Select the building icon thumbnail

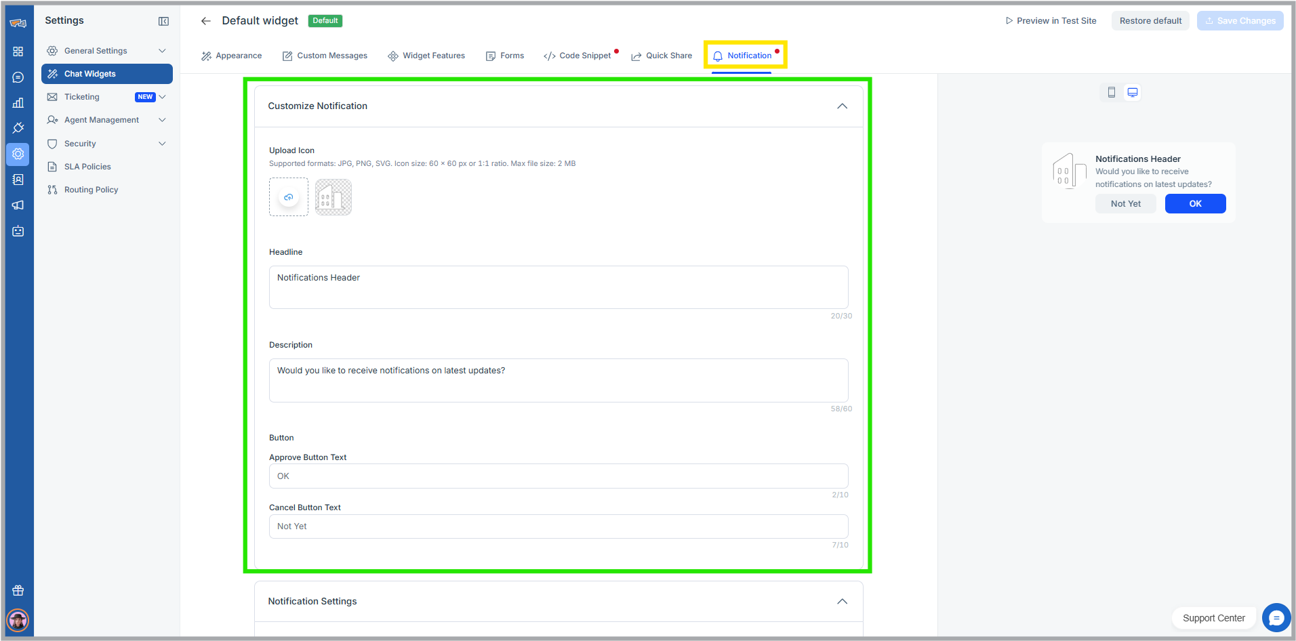(x=333, y=197)
